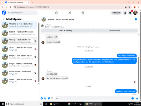Attach a photo using the image icon
This screenshot has width=141, height=106.
(45, 98)
